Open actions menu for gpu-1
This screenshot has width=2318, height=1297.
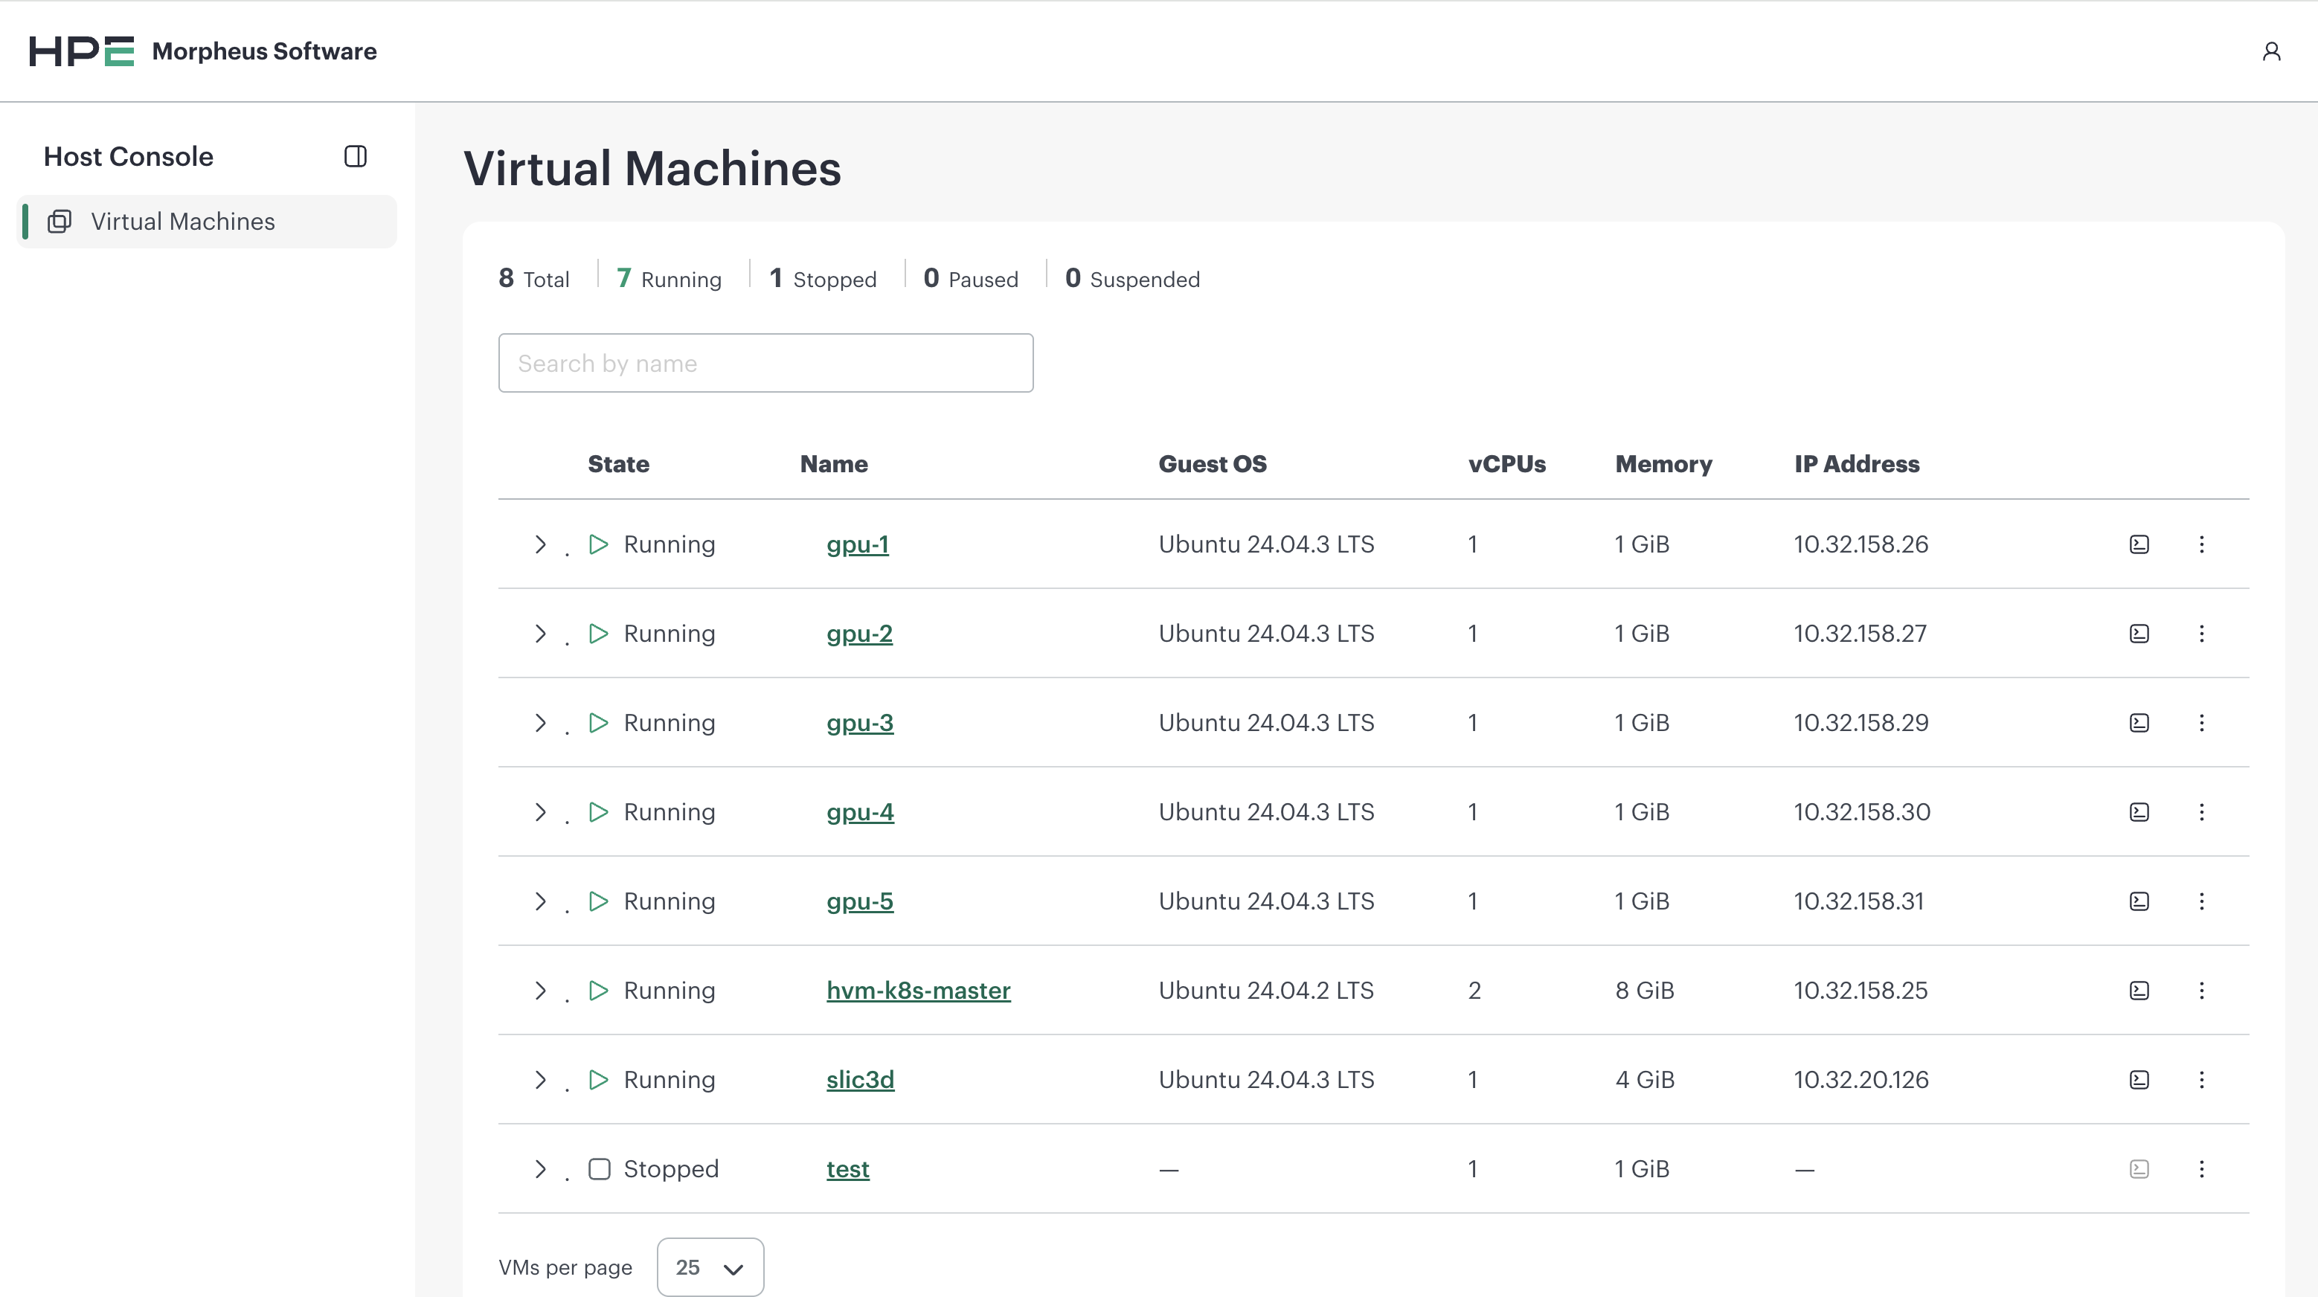click(x=2201, y=544)
